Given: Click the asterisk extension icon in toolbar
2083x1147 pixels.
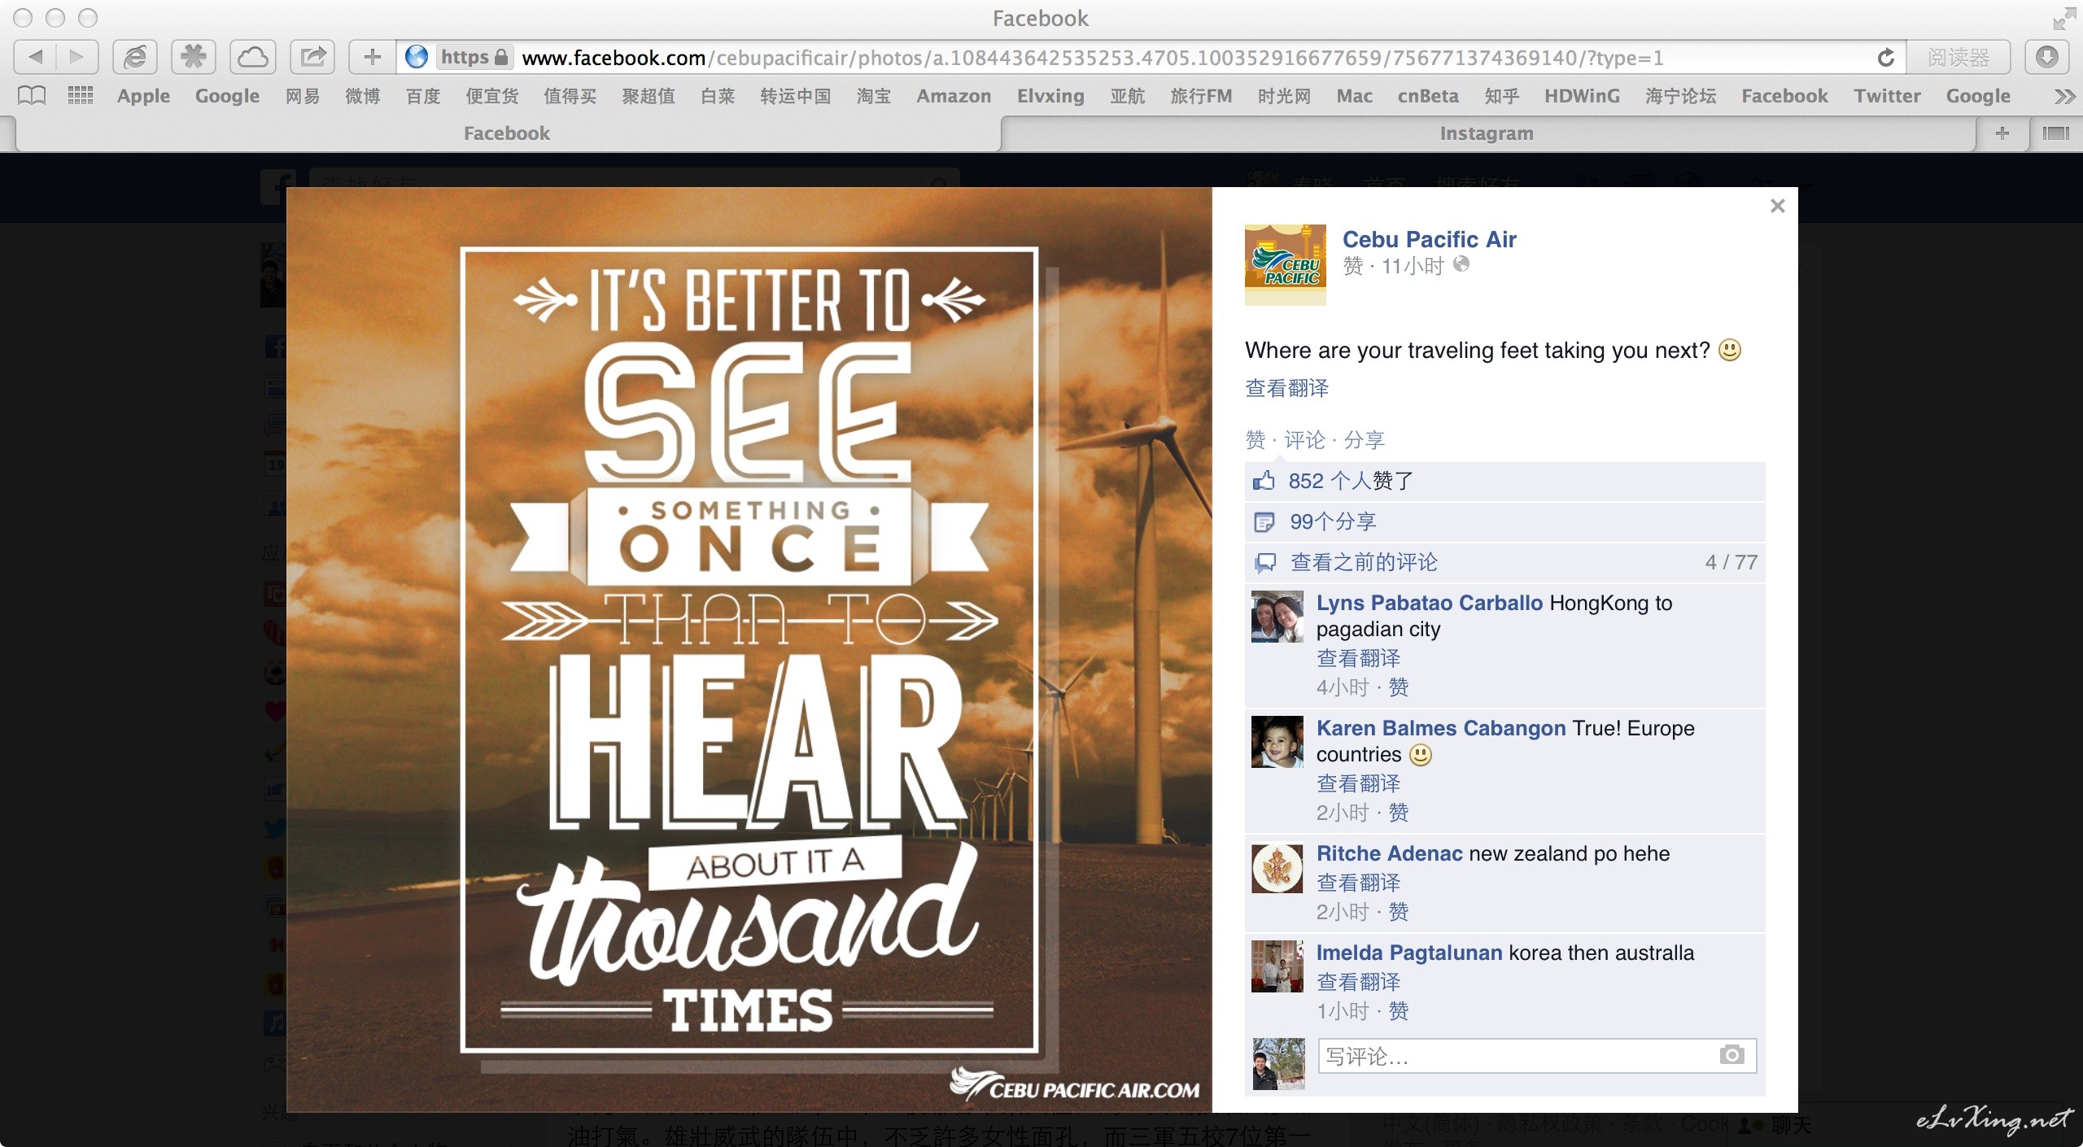Looking at the screenshot, I should [194, 57].
